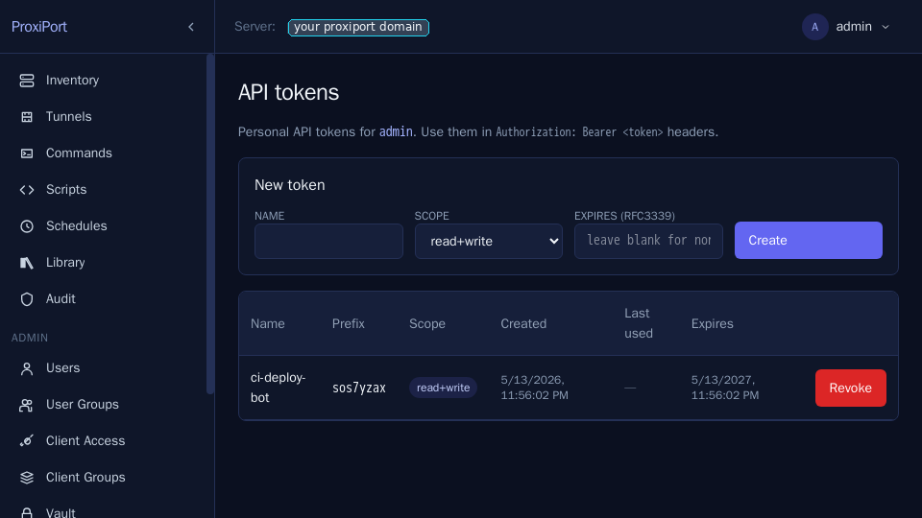Open the Vault section
The height and width of the screenshot is (518, 922).
[x=61, y=512]
